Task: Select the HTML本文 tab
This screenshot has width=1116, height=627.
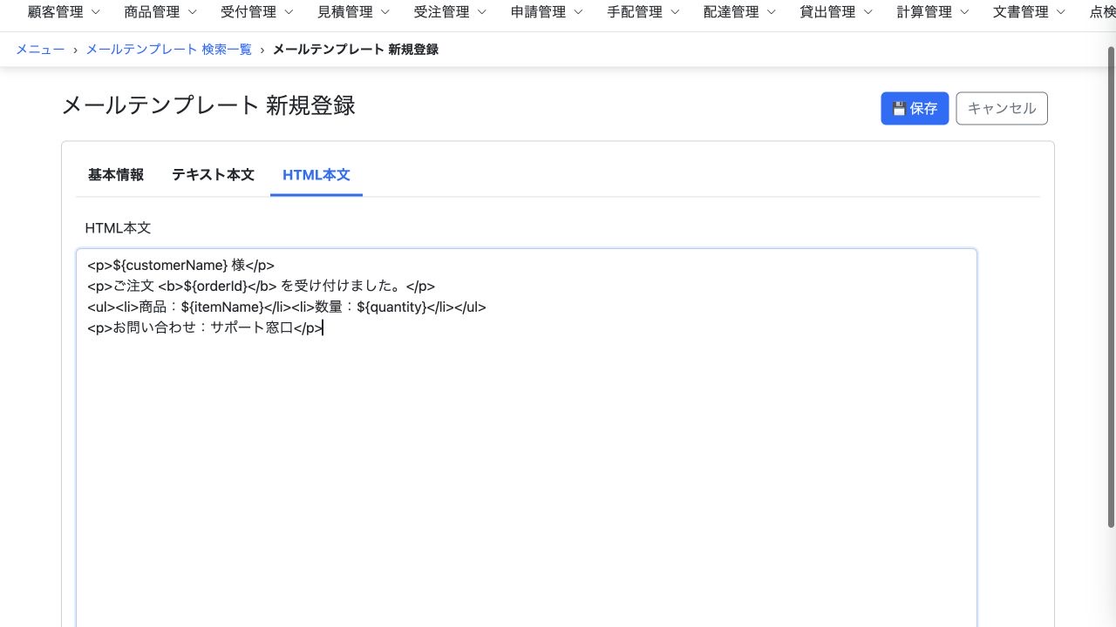Action: 316,175
